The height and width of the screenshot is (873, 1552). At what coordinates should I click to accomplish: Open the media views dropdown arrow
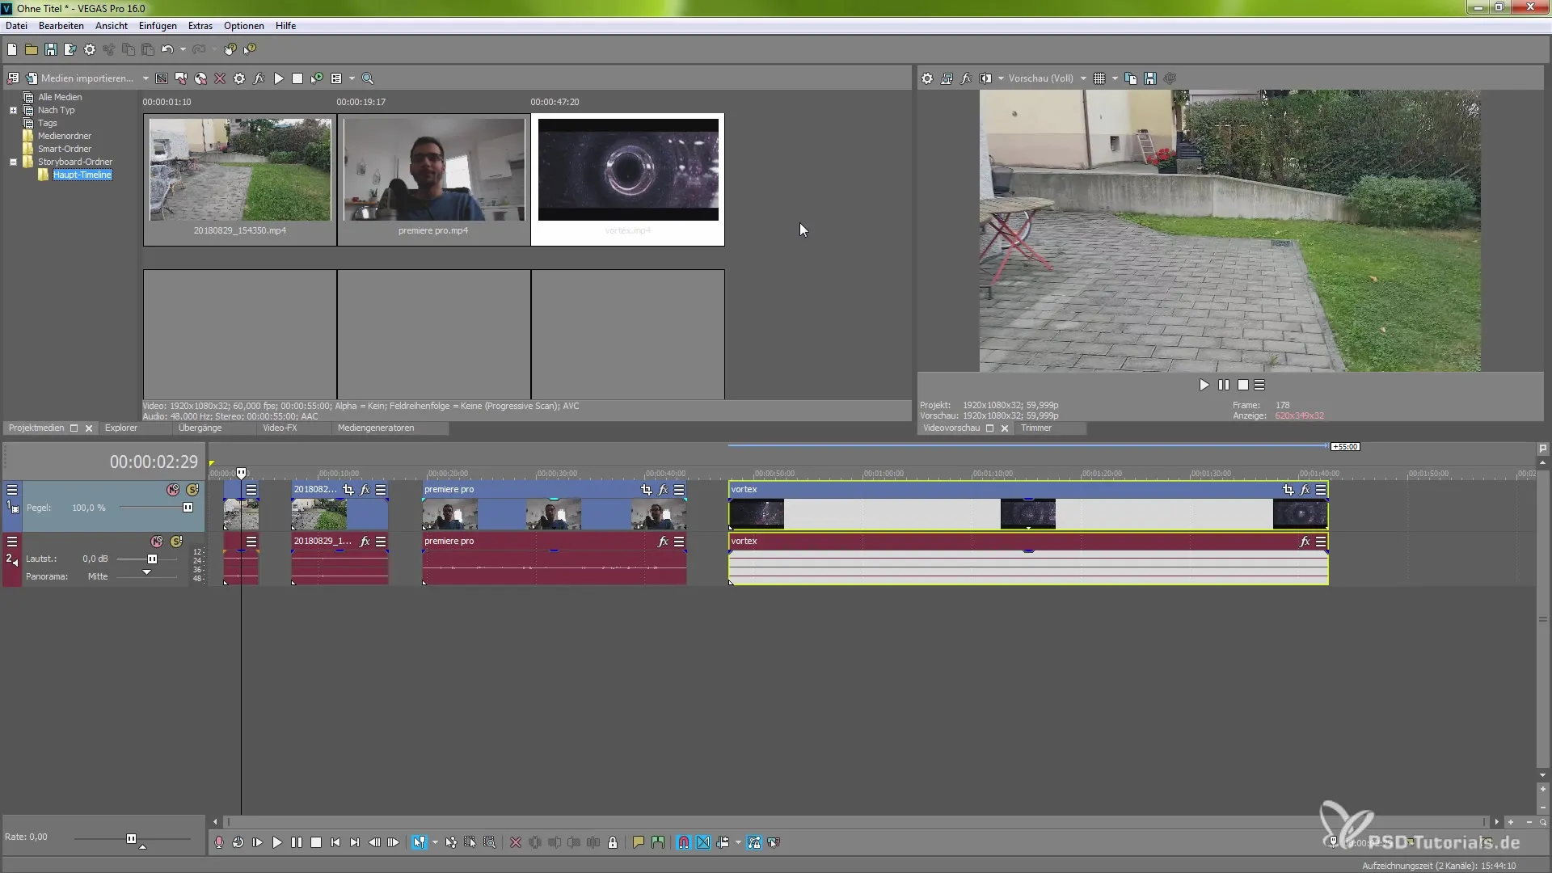pos(352,78)
